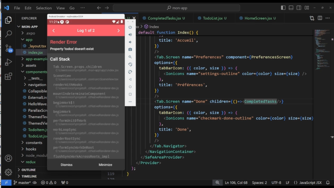Take a screenshot with the emulator camera icon
The width and height of the screenshot is (334, 188).
130,49
